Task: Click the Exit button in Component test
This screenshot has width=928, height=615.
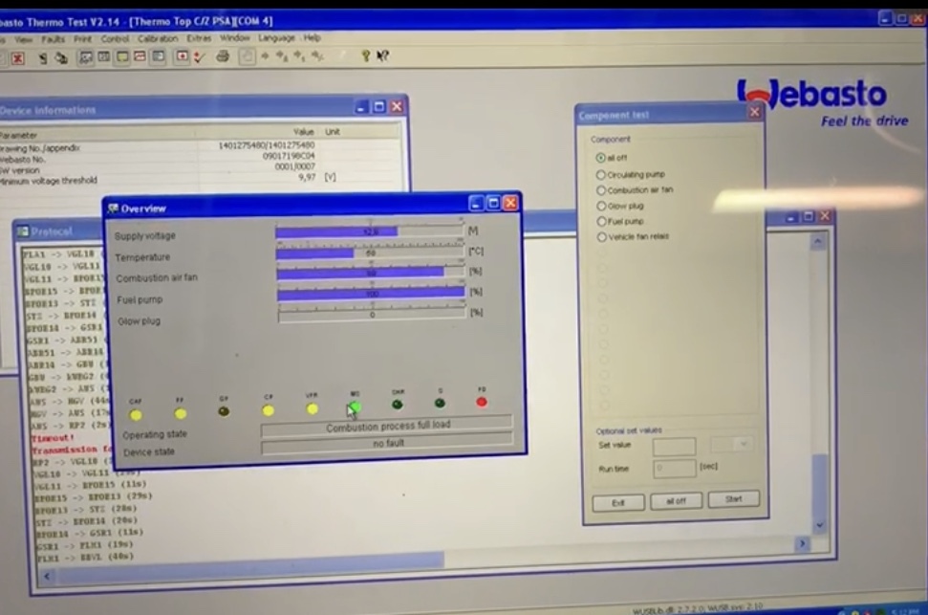Action: pyautogui.click(x=618, y=503)
